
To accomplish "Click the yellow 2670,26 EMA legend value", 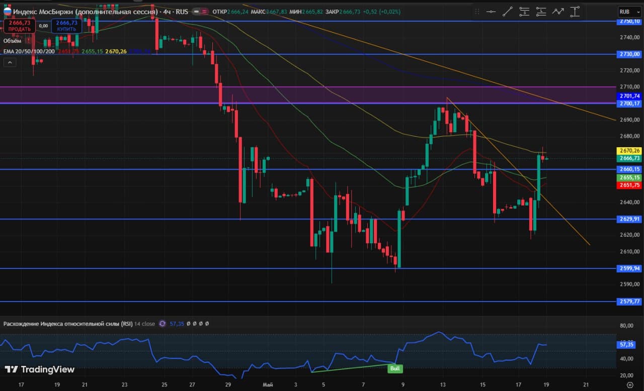I will pos(116,51).
